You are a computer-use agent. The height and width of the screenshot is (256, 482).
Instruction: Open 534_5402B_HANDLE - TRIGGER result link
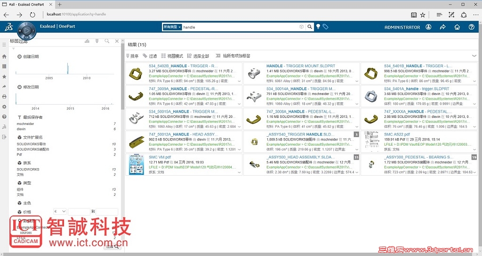pyautogui.click(x=183, y=66)
